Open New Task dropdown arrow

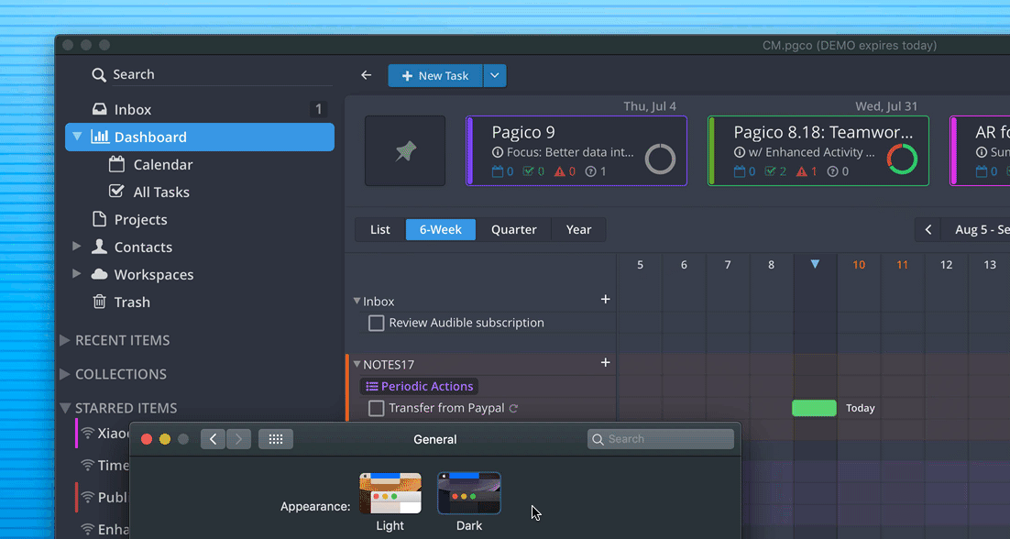click(495, 75)
